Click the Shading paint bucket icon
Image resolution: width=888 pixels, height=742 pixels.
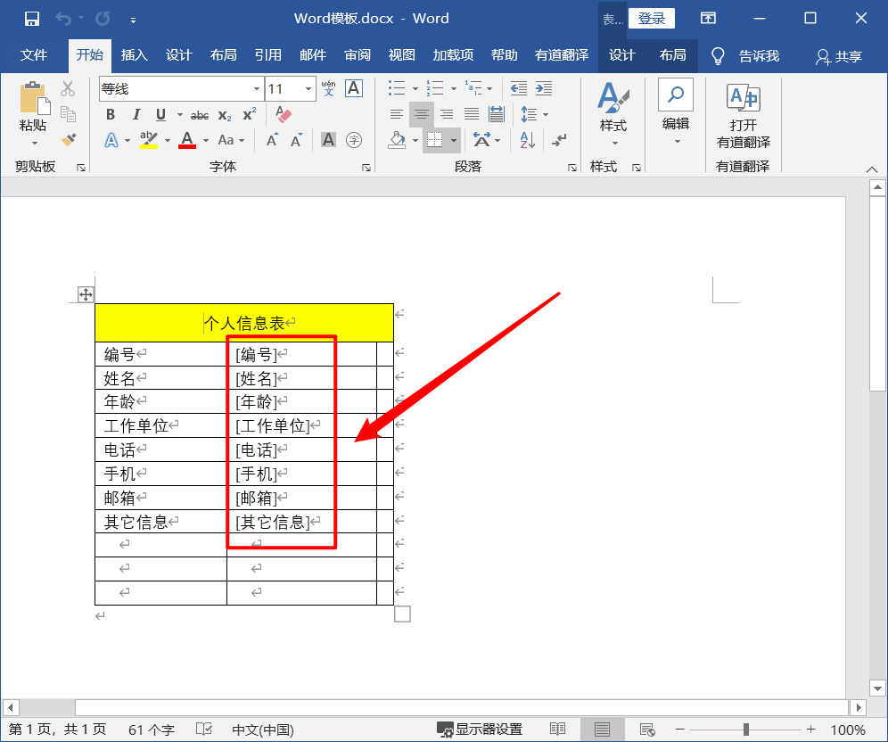(x=398, y=140)
